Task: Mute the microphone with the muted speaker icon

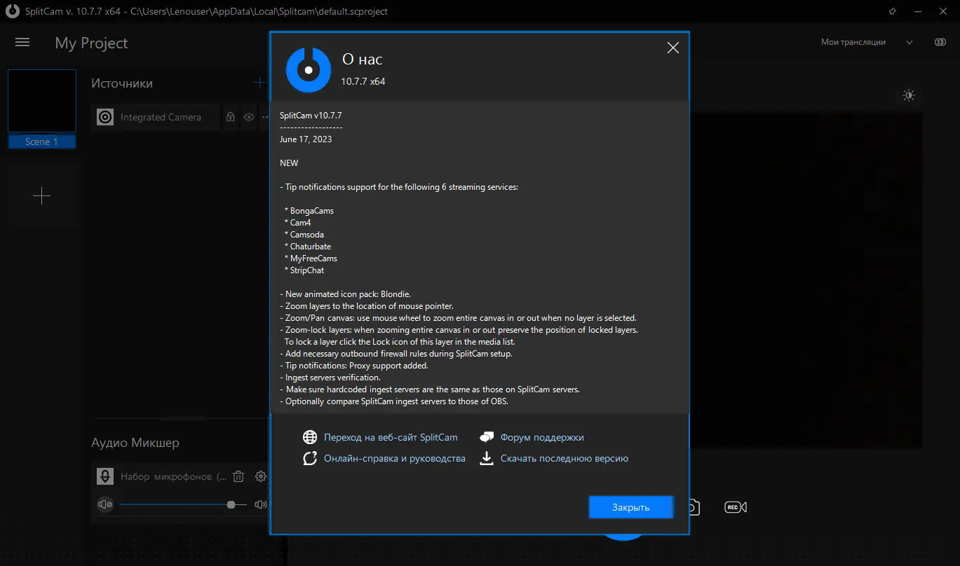Action: 105,504
